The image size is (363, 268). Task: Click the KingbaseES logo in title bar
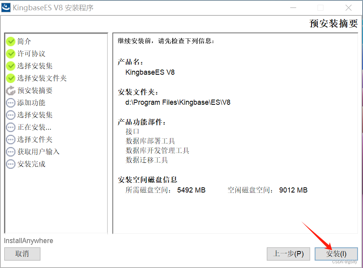click(7, 8)
